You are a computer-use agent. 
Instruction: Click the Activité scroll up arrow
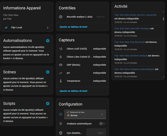(x=163, y=12)
